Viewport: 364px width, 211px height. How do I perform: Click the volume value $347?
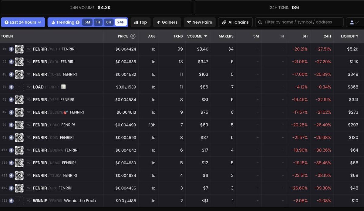click(x=203, y=62)
